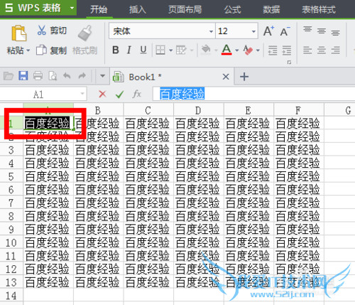Apply cell borders icon
355x305 pixels.
pyautogui.click(x=160, y=50)
